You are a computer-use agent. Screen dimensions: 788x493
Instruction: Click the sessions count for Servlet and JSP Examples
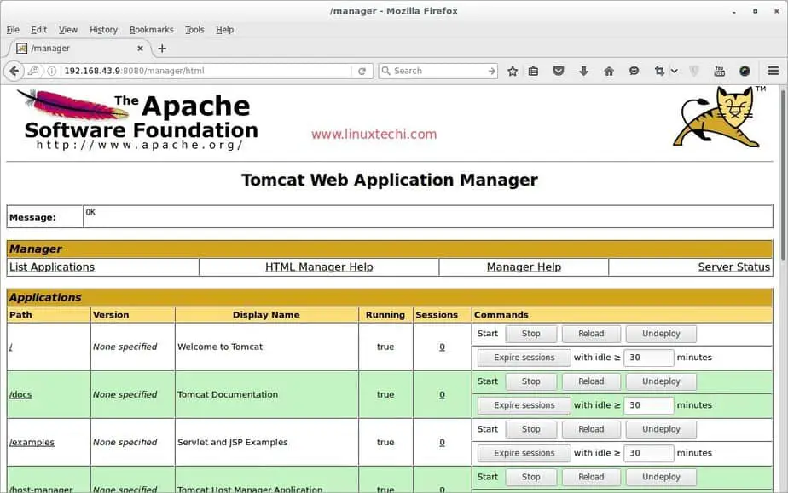(x=443, y=443)
